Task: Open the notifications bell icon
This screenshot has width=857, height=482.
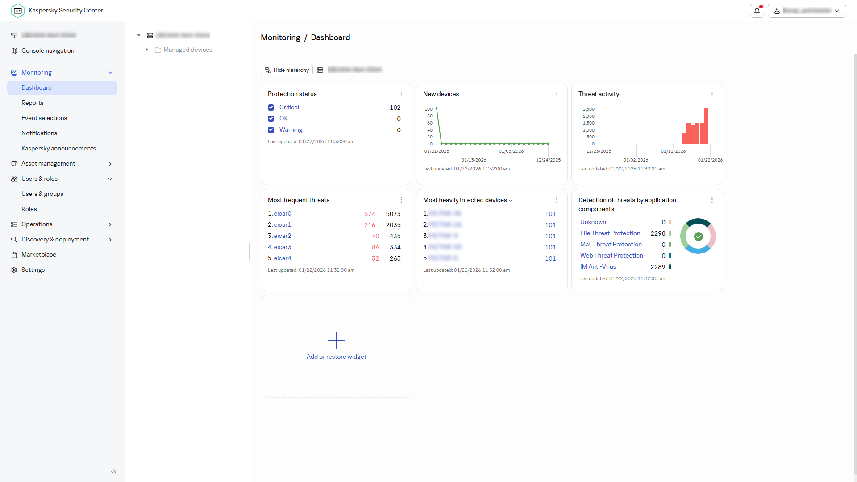Action: click(757, 10)
